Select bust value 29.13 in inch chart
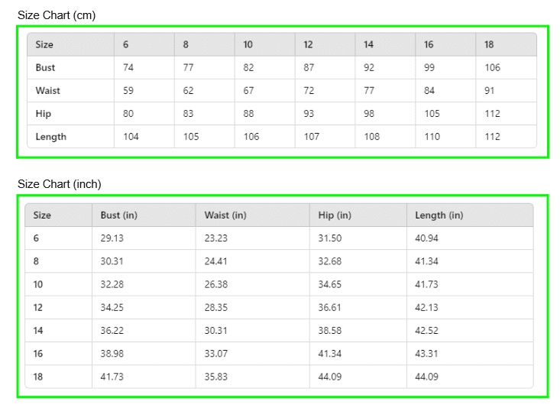Screen dimensions: 560x408 pyautogui.click(x=112, y=238)
